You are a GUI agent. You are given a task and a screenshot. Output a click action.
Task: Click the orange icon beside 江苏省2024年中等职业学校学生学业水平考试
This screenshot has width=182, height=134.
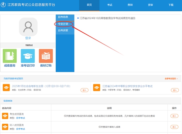coord(97,88)
